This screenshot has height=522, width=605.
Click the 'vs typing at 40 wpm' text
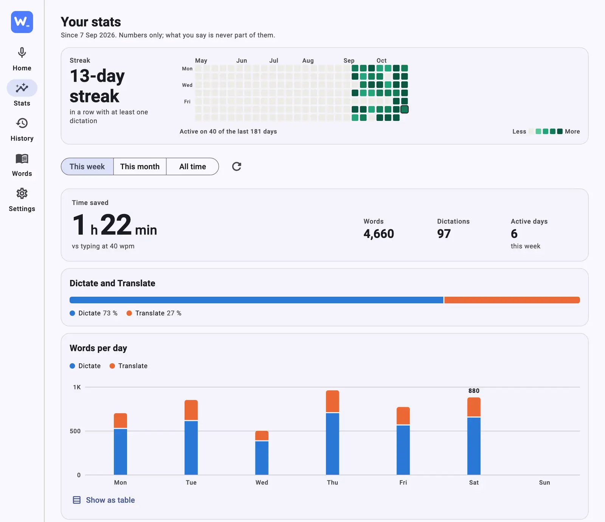coord(103,246)
